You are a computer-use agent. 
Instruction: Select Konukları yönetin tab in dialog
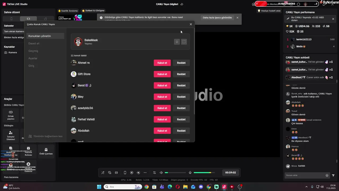[45, 36]
